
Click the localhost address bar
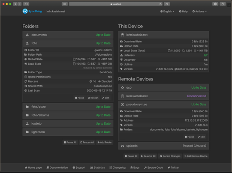pos(116,4)
